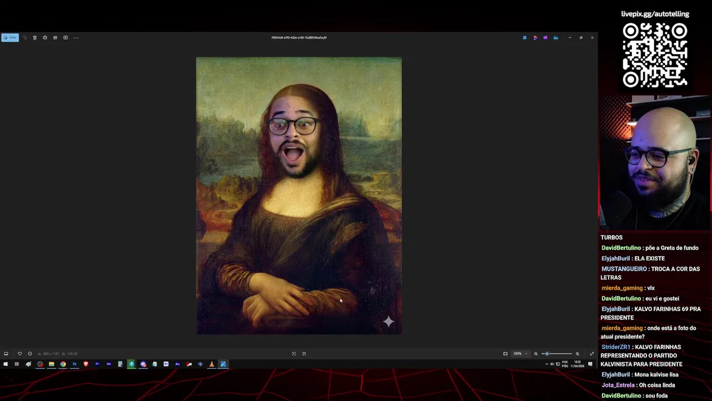Click the 'Mona kalvise lisa' message
Image resolution: width=712 pixels, height=401 pixels.
pos(656,375)
